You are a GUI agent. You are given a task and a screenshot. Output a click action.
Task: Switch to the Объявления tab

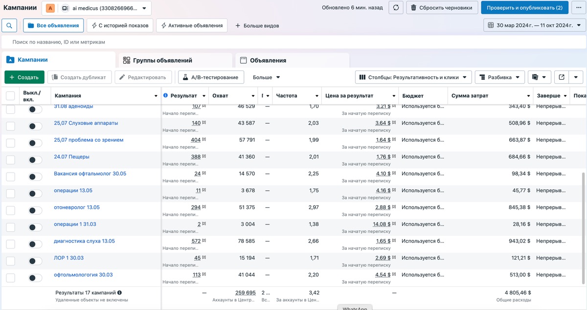(292, 60)
